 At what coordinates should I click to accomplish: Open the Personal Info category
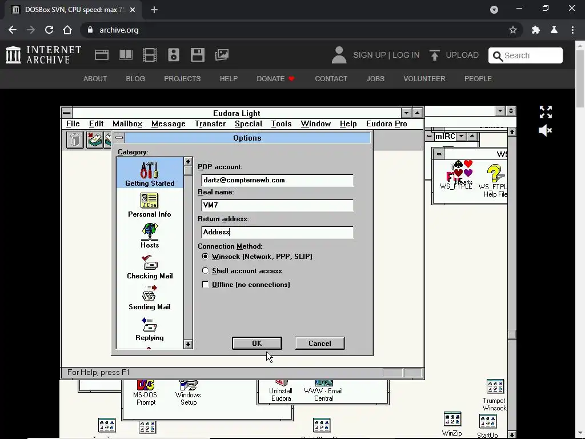point(149,205)
